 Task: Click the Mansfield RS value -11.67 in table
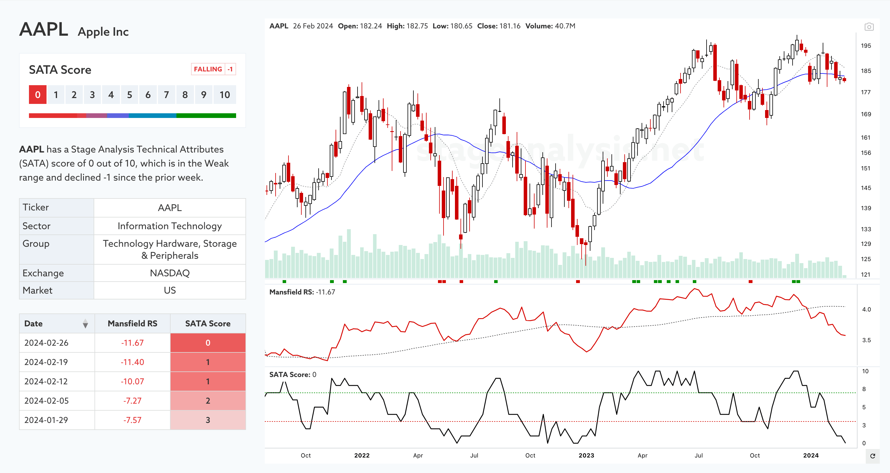[132, 343]
